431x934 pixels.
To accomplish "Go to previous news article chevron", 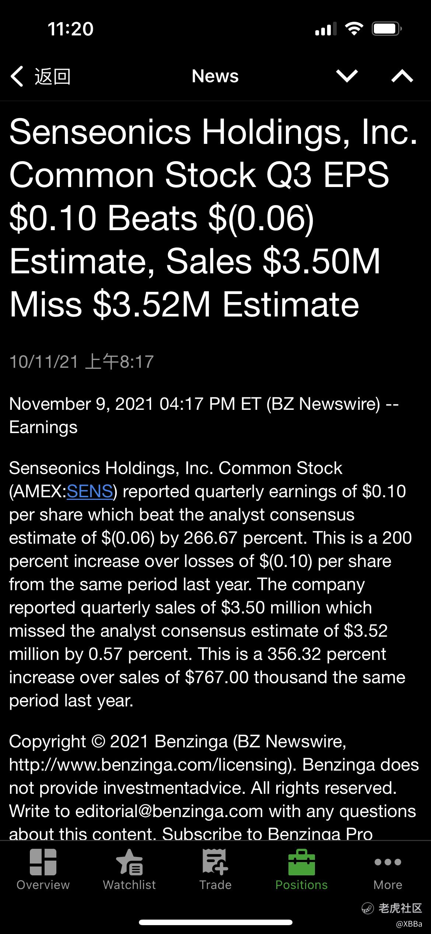I will 402,76.
